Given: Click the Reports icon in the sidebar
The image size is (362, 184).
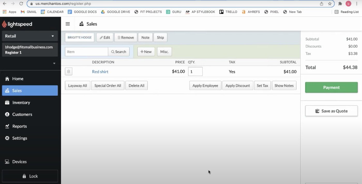Looking at the screenshot, I should click(x=7, y=126).
